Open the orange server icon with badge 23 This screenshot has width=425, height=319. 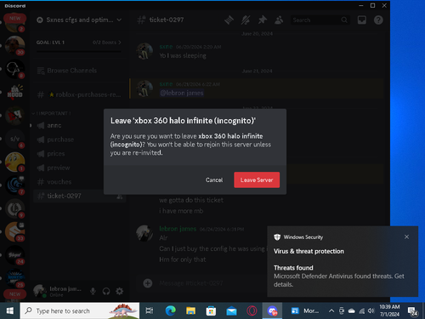pos(14,231)
